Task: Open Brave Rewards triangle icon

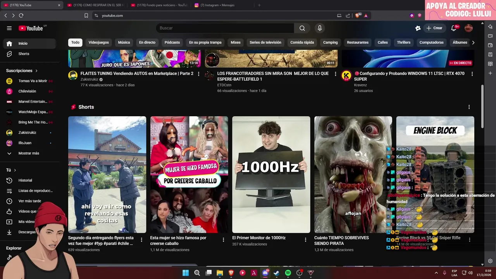Action: pyautogui.click(x=366, y=15)
